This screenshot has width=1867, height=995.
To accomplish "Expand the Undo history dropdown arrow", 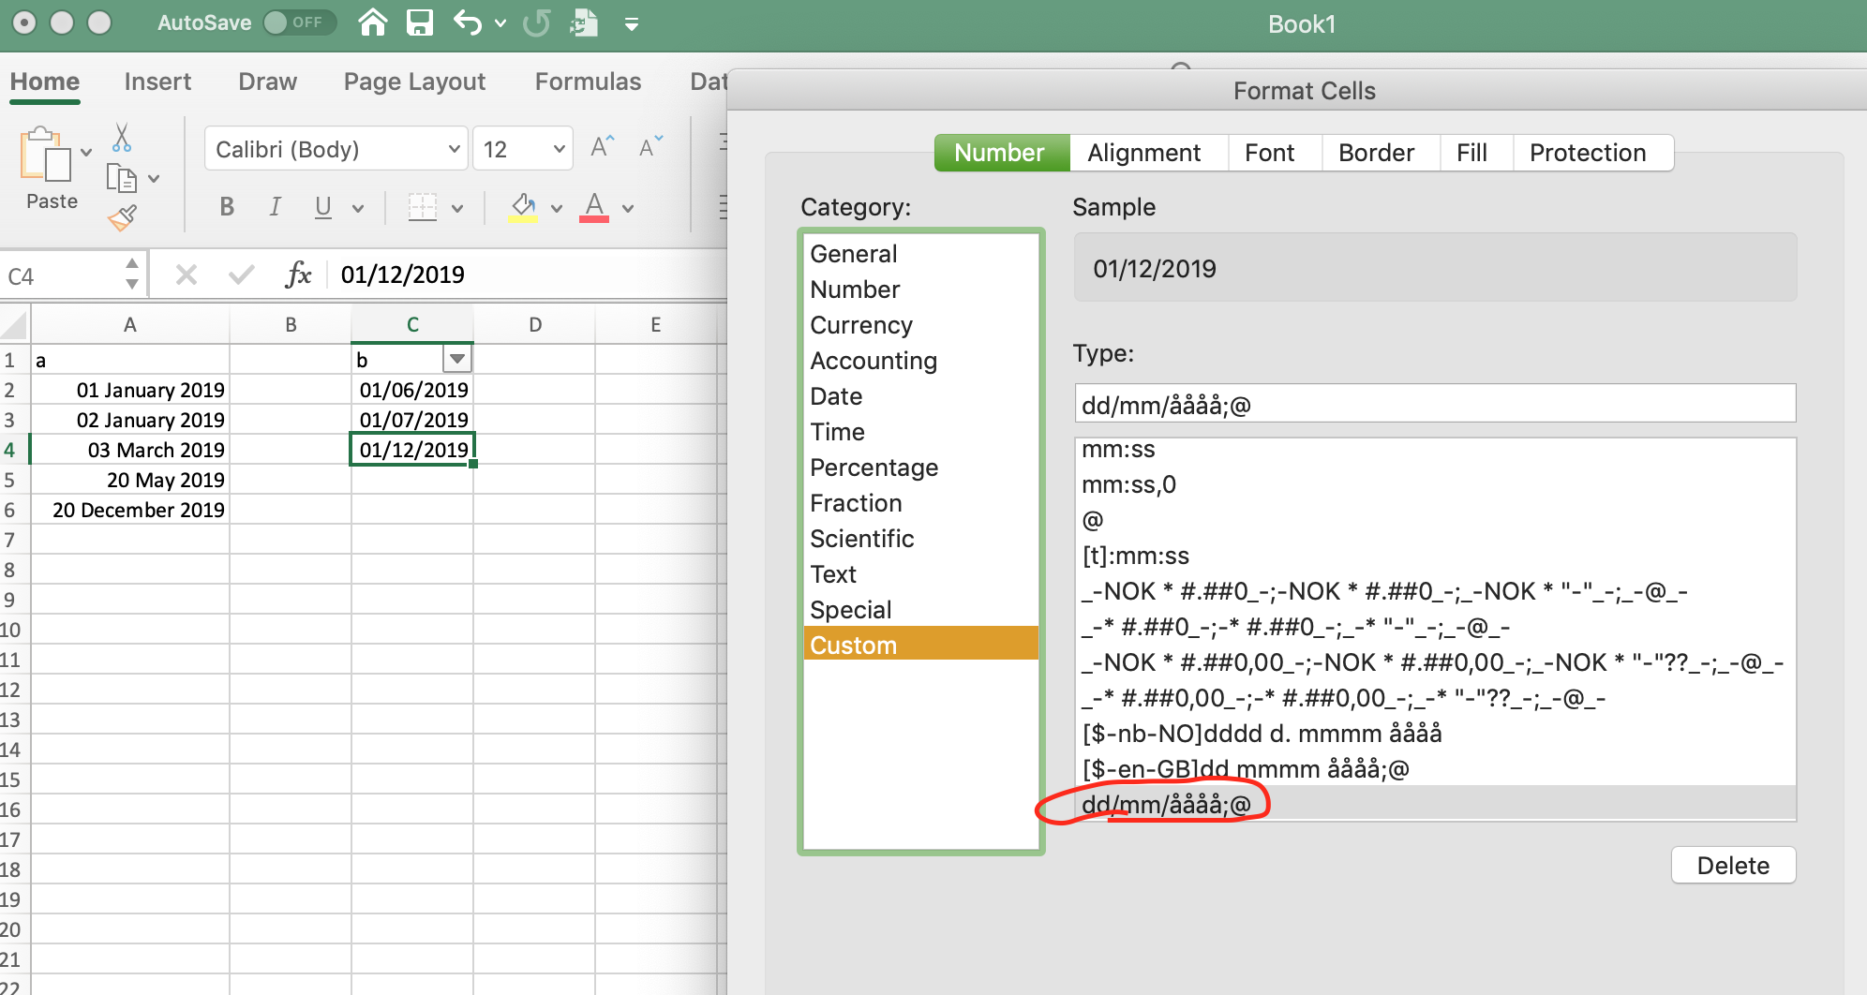I will tap(500, 22).
